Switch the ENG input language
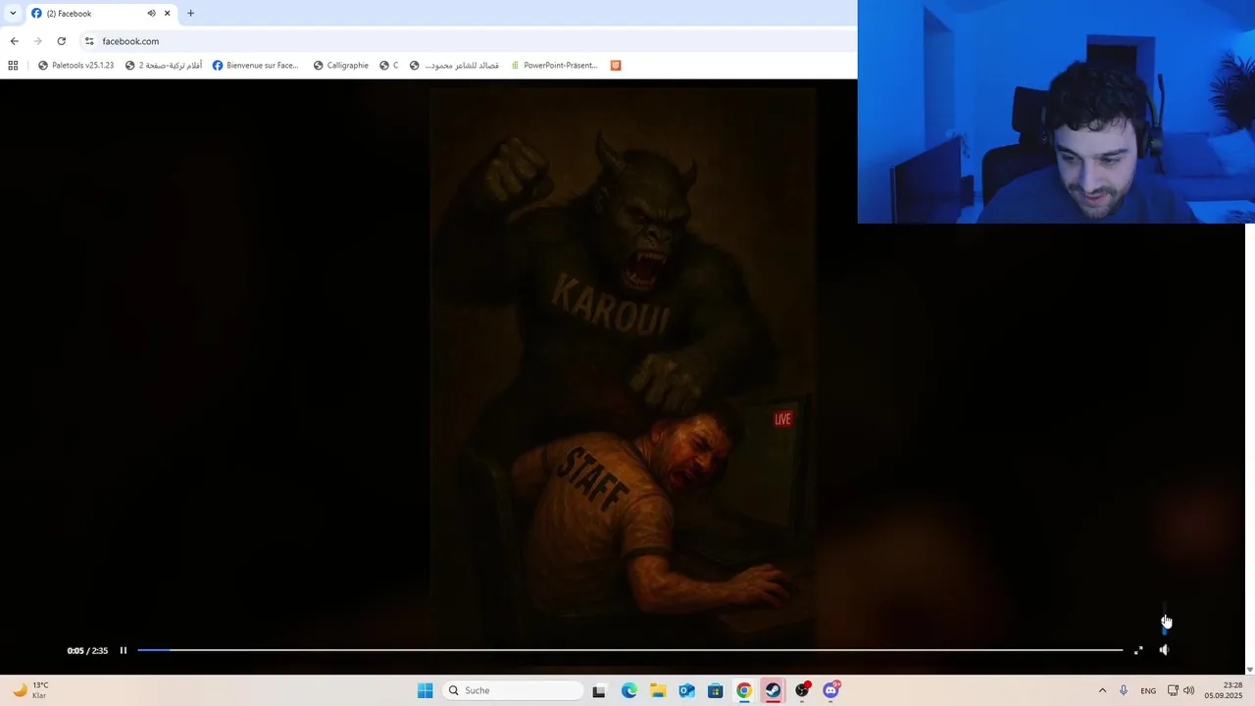This screenshot has width=1255, height=706. click(1148, 690)
